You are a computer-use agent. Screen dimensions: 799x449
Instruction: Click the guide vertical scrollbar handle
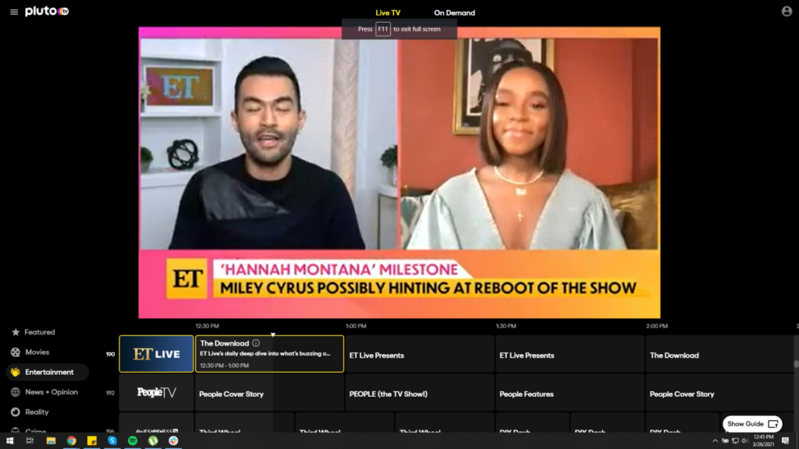[x=796, y=364]
